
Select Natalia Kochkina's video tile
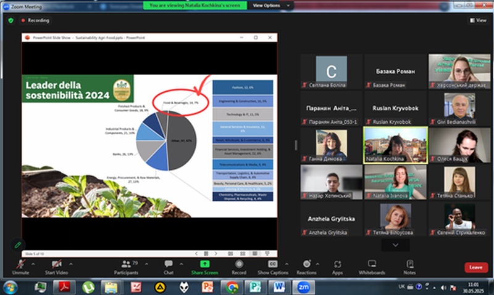395,145
